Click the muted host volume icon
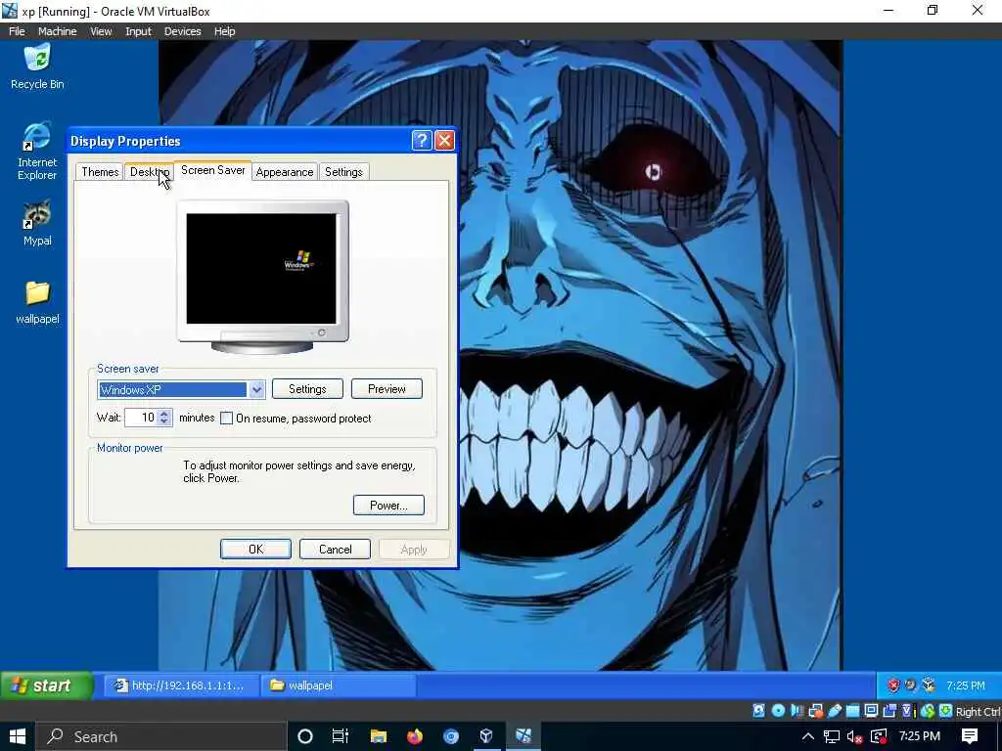This screenshot has height=751, width=1002. point(855,736)
